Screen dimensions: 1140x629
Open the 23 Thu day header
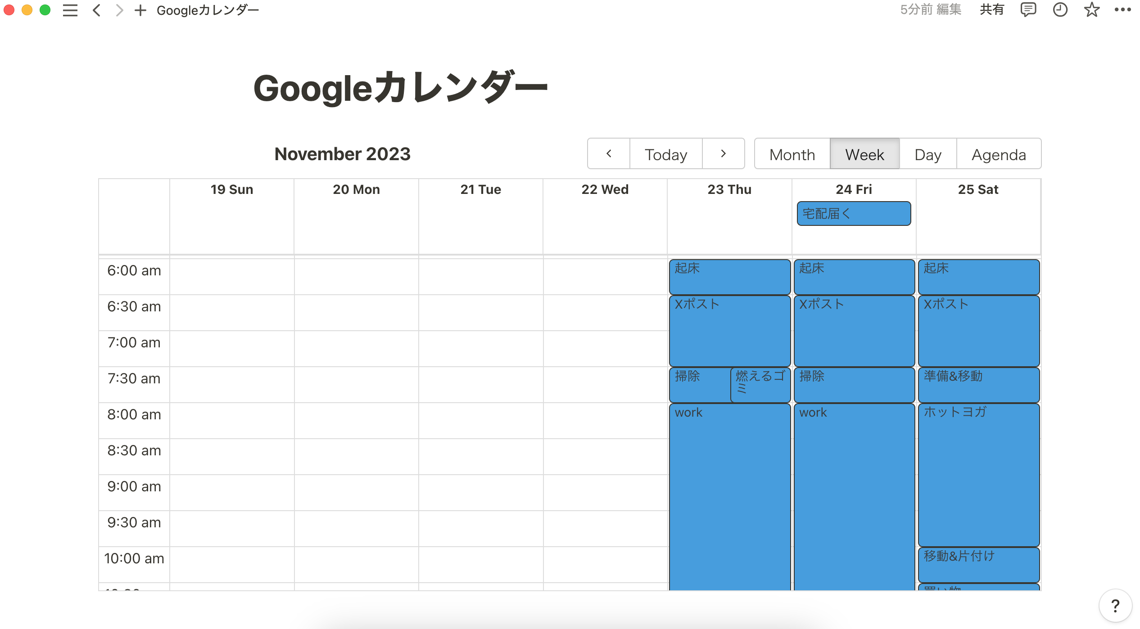pos(729,189)
